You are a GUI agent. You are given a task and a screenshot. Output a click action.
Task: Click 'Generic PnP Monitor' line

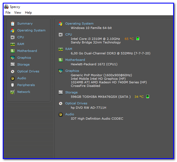point(101,75)
